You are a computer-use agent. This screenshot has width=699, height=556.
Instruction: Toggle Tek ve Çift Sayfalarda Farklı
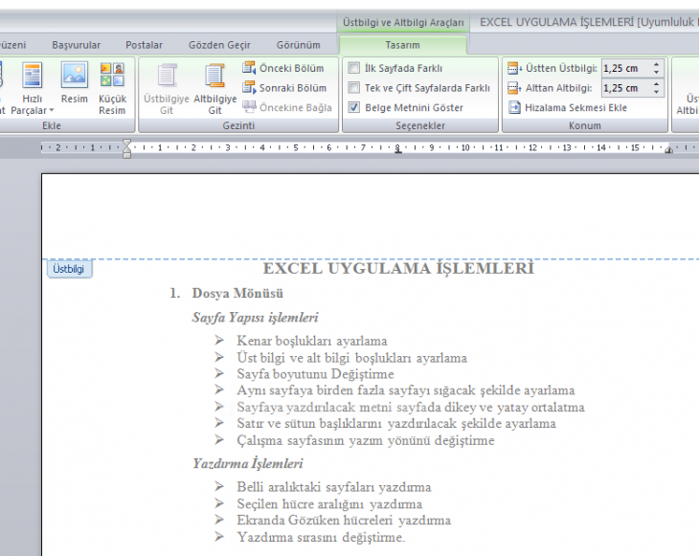click(x=354, y=88)
